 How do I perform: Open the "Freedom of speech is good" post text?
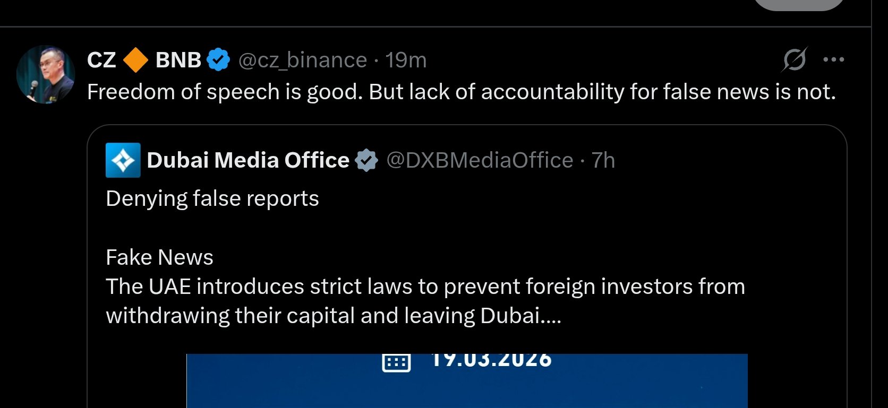point(461,92)
